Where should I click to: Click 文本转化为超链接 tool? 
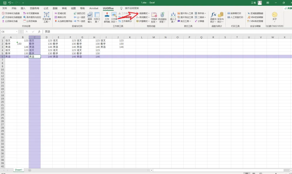[12, 17]
